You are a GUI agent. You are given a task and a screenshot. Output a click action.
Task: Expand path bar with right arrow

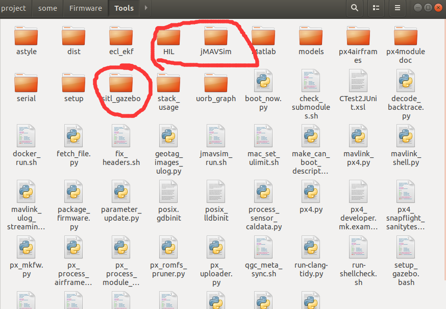coord(146,8)
